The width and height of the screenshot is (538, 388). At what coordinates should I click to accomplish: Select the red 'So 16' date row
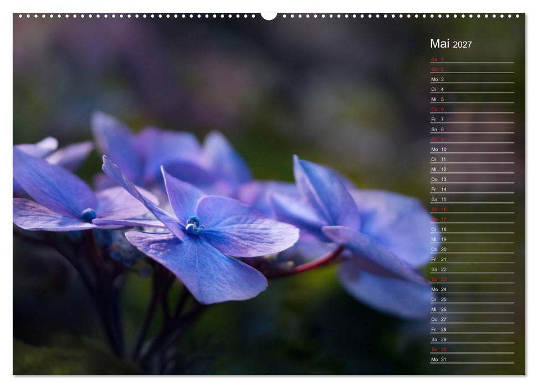[x=472, y=209]
